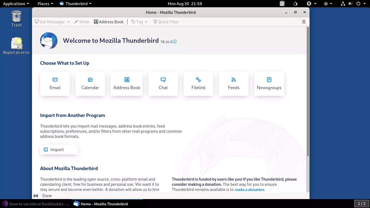Viewport: 370px width, 208px height.
Task: Open the Feeds setup icon
Action: [233, 83]
